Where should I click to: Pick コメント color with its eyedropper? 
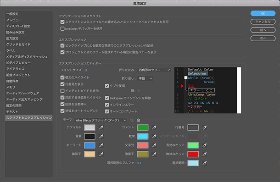point(154,127)
